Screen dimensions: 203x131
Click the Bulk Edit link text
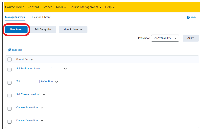point(17,50)
